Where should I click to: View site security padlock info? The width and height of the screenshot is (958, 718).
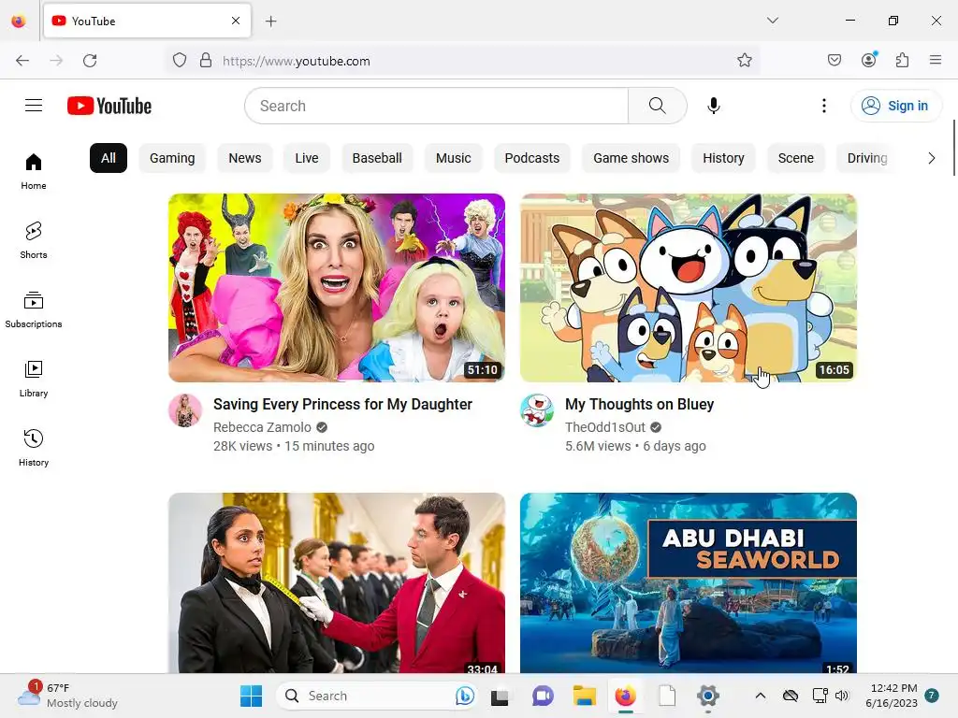click(206, 61)
